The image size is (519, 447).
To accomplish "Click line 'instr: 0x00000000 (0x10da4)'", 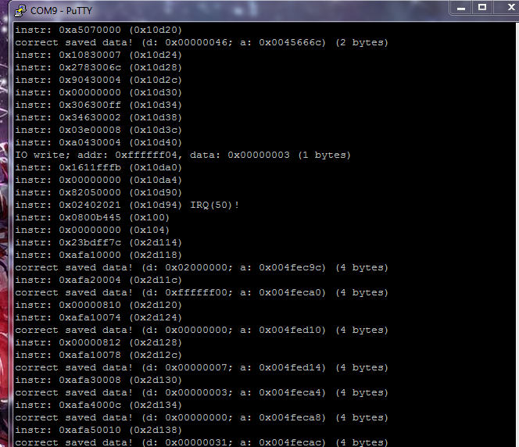I will (98, 180).
